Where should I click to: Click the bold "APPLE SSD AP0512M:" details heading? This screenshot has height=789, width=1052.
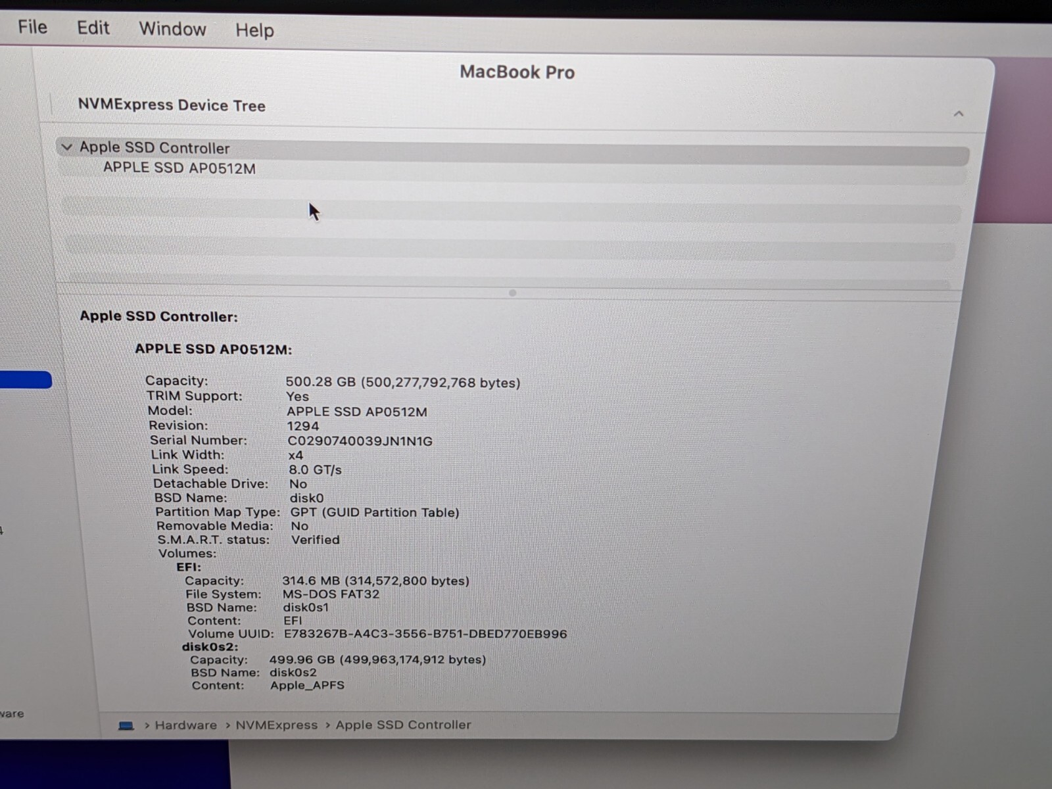pos(213,349)
